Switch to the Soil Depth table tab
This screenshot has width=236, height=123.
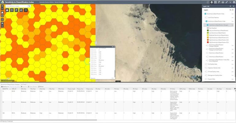24,85
